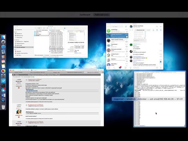Image resolution: width=188 pixels, height=141 pixels.
Task: Open Курилка chat in Telegram list
Action: [x=117, y=60]
